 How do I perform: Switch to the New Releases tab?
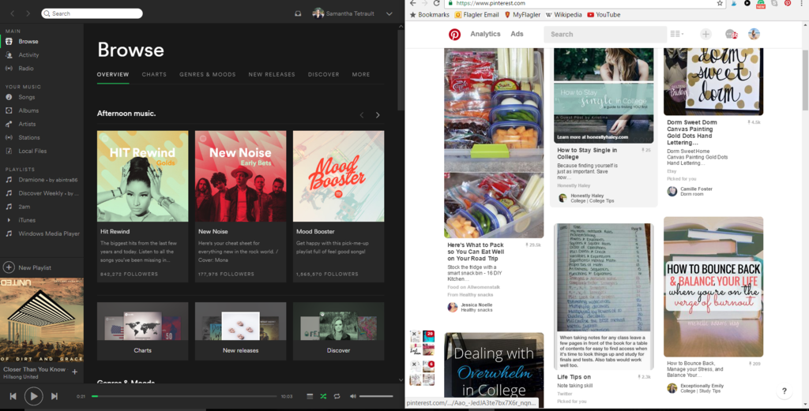click(x=272, y=74)
